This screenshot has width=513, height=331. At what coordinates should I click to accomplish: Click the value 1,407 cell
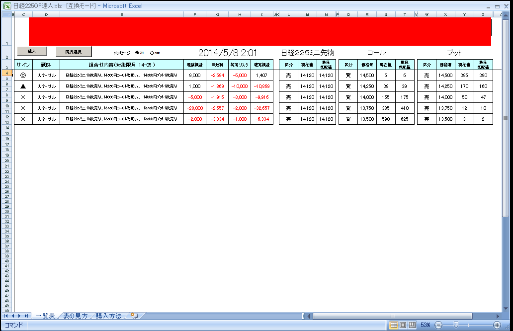click(262, 75)
